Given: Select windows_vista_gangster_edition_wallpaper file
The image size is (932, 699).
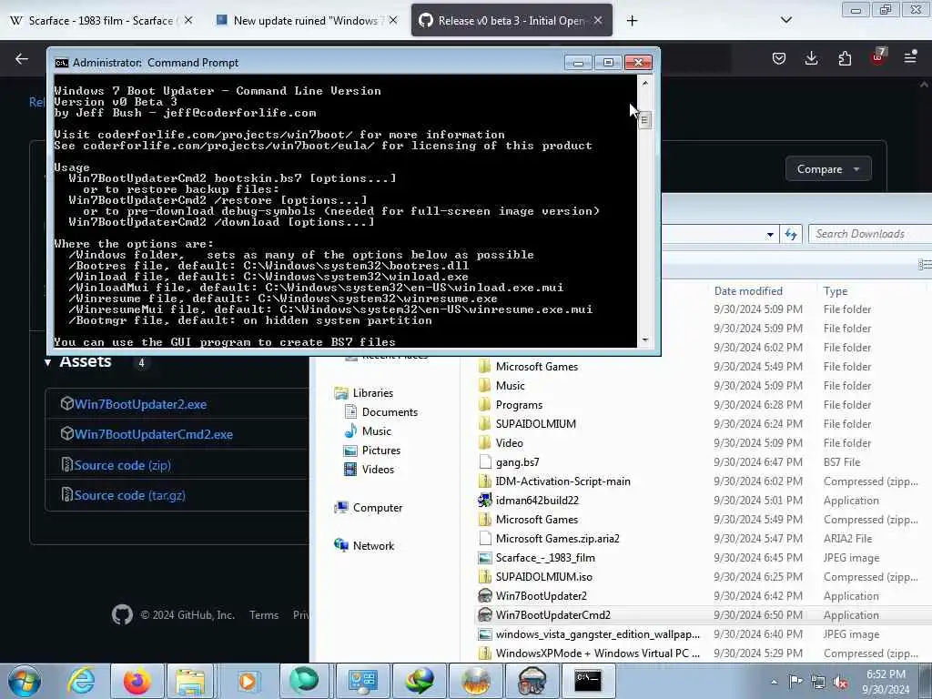Looking at the screenshot, I should [597, 634].
